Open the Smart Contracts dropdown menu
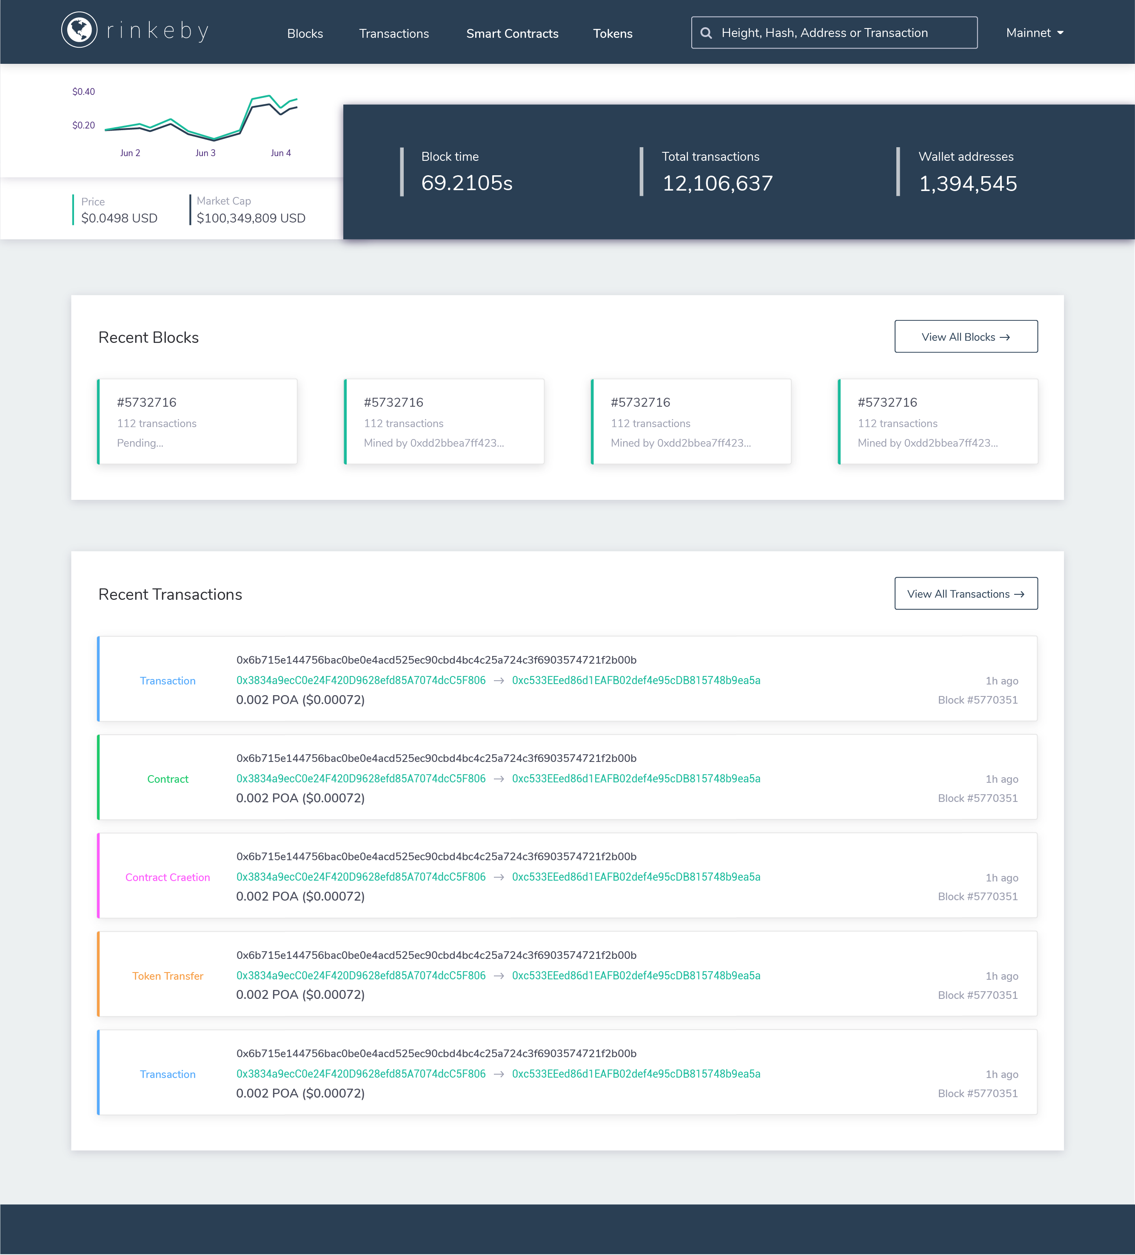Image resolution: width=1135 pixels, height=1255 pixels. click(x=512, y=34)
